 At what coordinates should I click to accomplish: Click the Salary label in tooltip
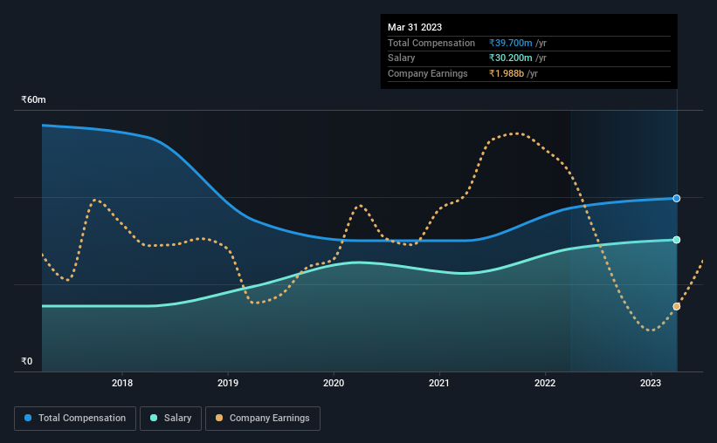point(401,58)
